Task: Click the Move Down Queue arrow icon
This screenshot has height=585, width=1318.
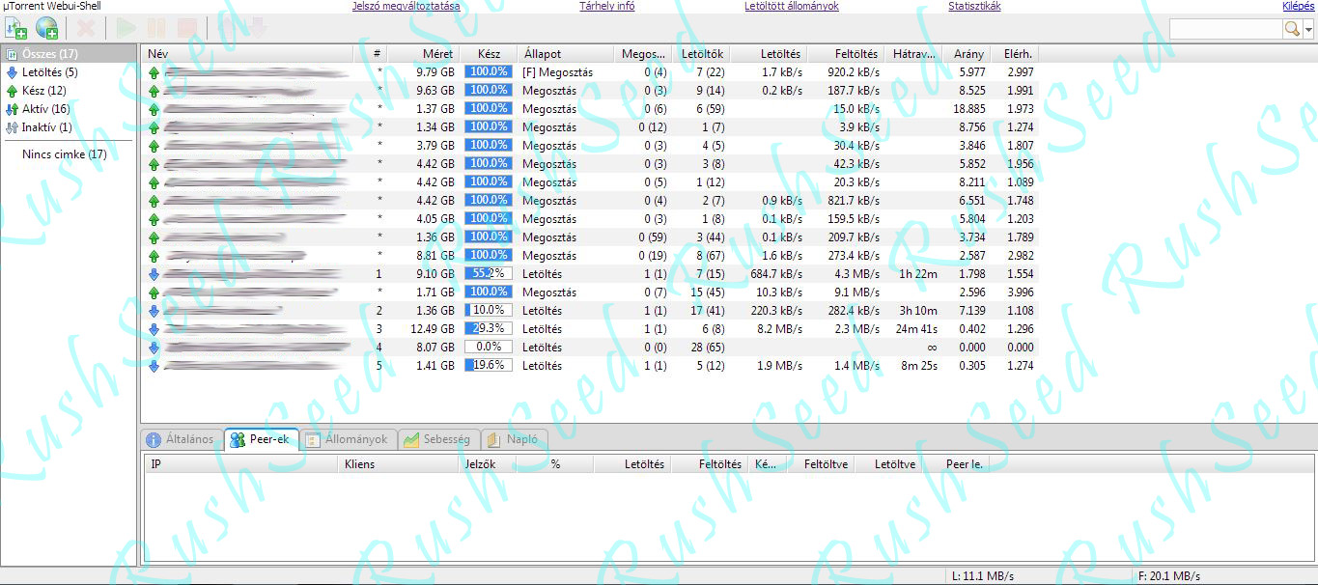Action: tap(257, 29)
